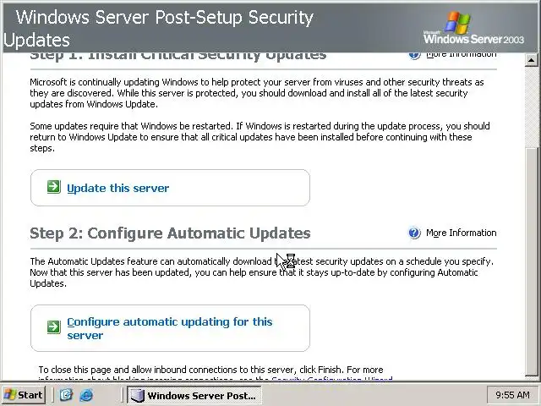Screen dimensions: 541x406
Task: Click the blue help icon in Step 2
Action: (414, 233)
